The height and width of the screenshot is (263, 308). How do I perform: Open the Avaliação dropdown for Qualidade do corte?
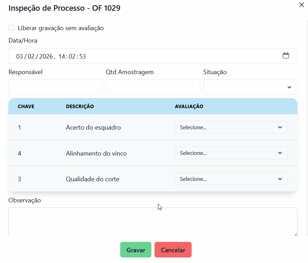click(x=231, y=179)
